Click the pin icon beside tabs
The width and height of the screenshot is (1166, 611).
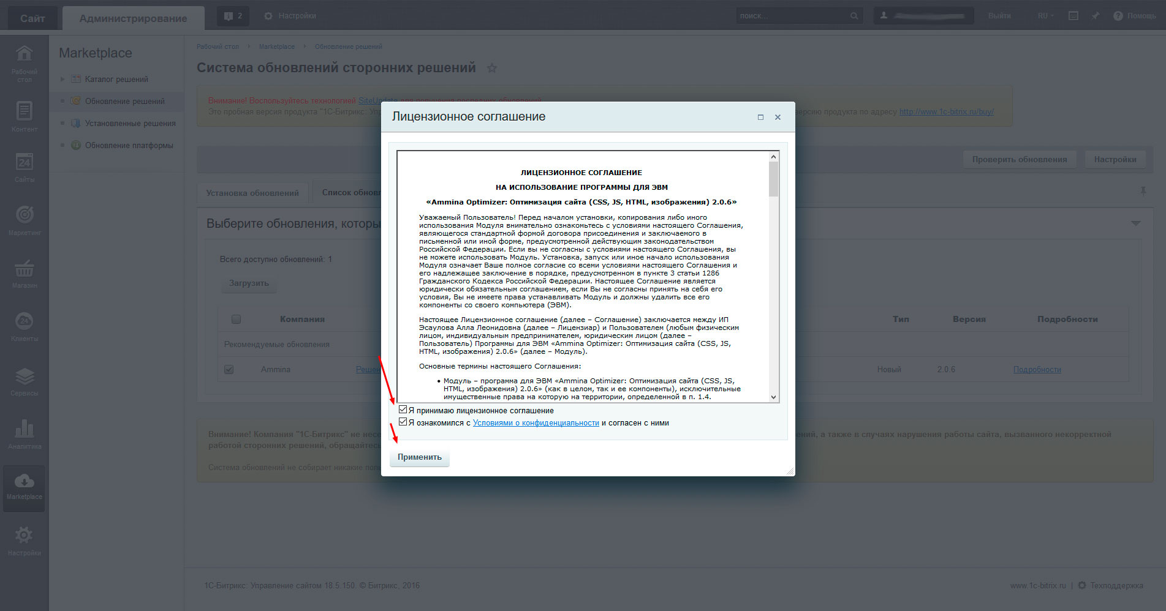click(x=1143, y=192)
